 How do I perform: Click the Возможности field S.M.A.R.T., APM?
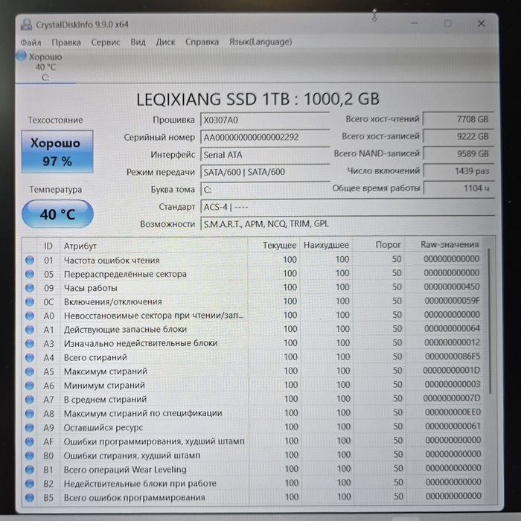[348, 224]
